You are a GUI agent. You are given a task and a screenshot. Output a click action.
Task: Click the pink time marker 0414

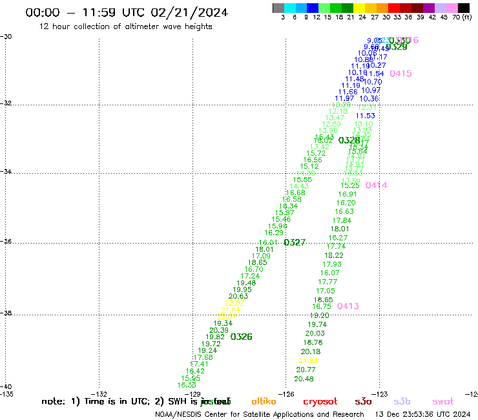(377, 185)
